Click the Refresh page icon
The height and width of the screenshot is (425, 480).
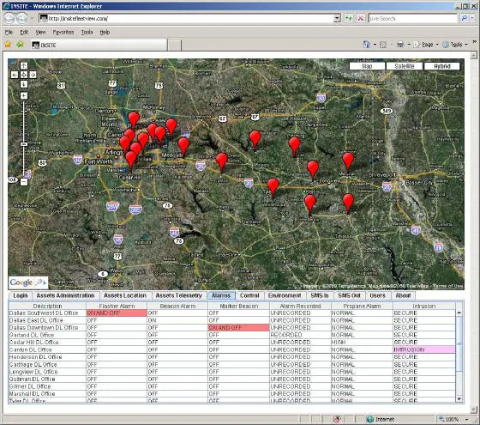click(348, 18)
